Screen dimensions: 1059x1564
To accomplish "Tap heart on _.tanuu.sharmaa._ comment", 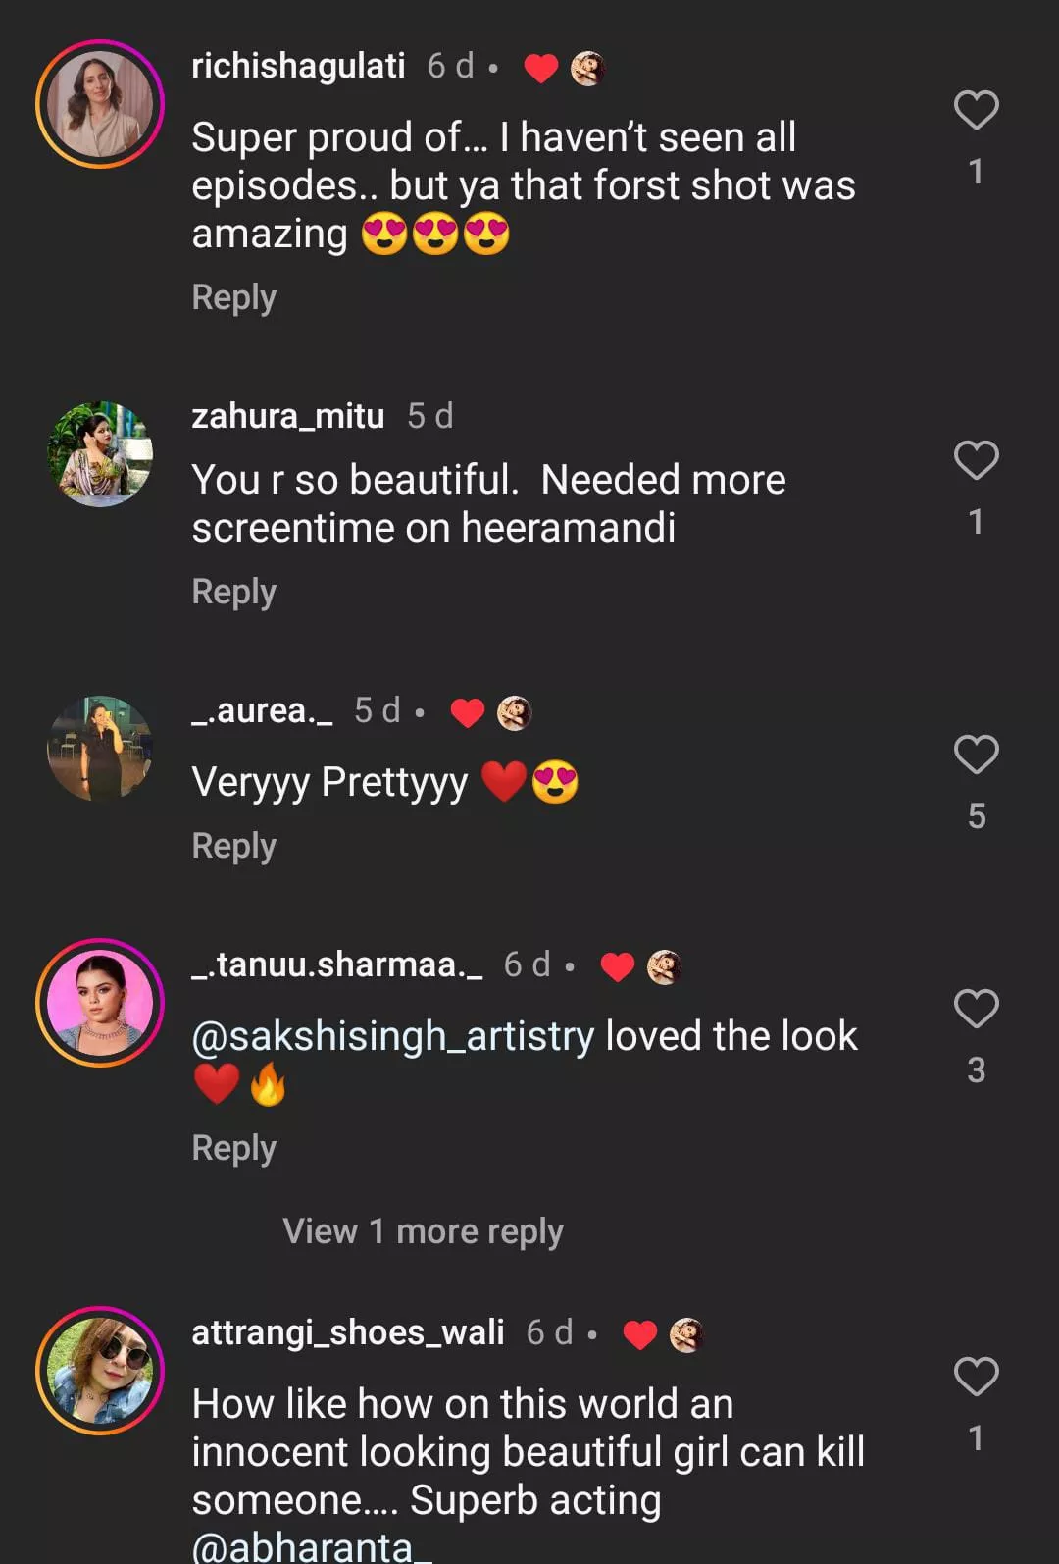I will click(976, 1009).
